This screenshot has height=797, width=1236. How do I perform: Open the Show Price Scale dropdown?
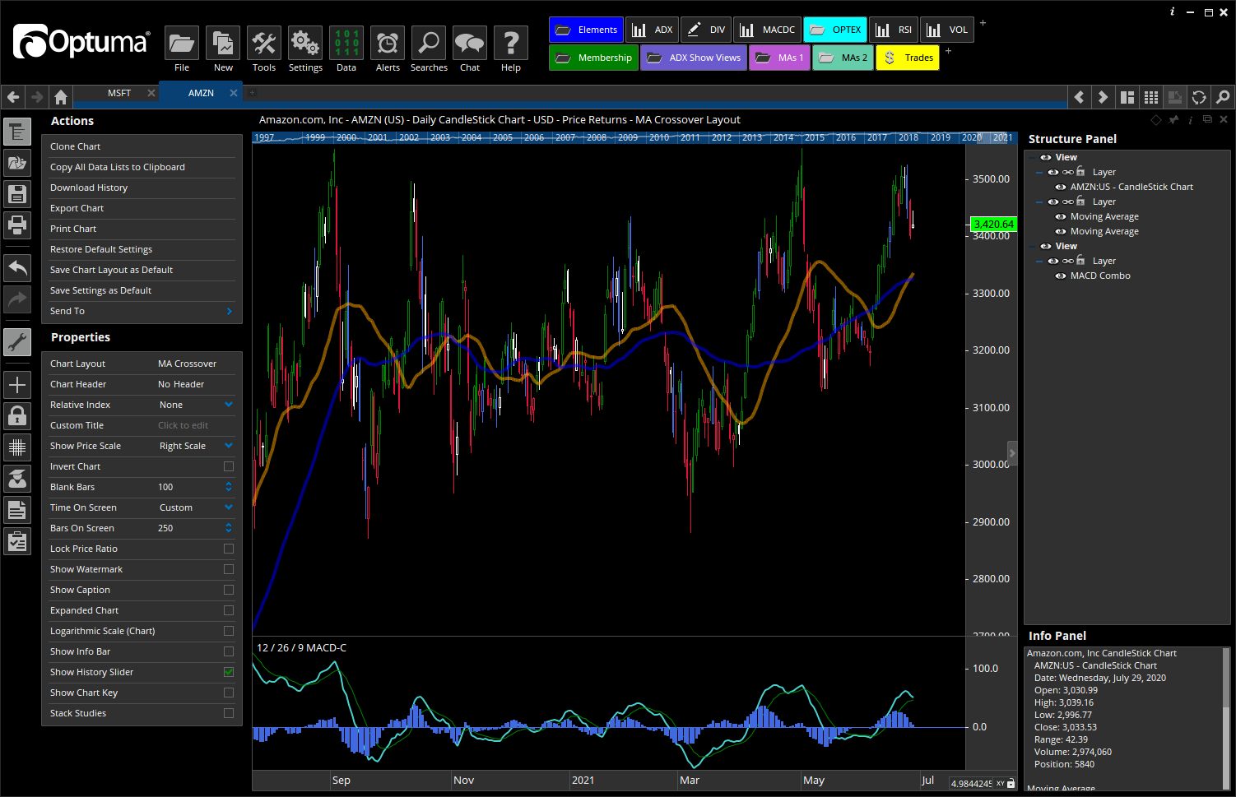point(229,446)
